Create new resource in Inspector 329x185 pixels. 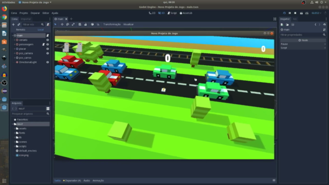(282, 25)
